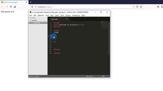Click the Firefox back arrow button
The height and width of the screenshot is (91, 163).
(x=3, y=7)
